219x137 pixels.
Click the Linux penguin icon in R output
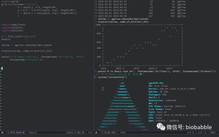129,74
